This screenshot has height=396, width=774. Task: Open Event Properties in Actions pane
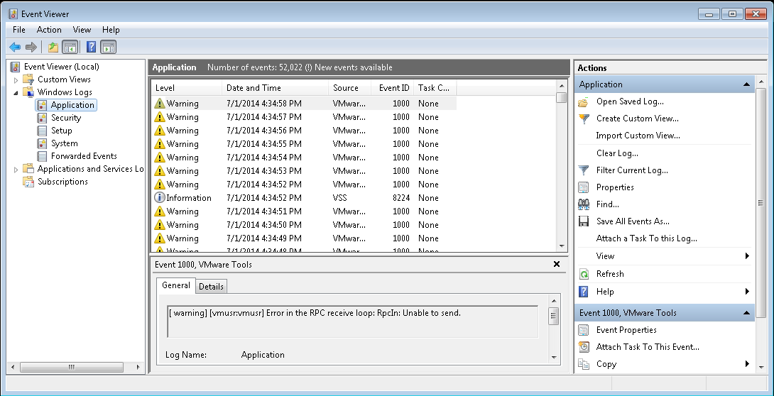click(x=626, y=330)
